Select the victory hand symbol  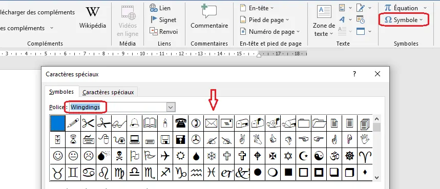click(x=242, y=139)
